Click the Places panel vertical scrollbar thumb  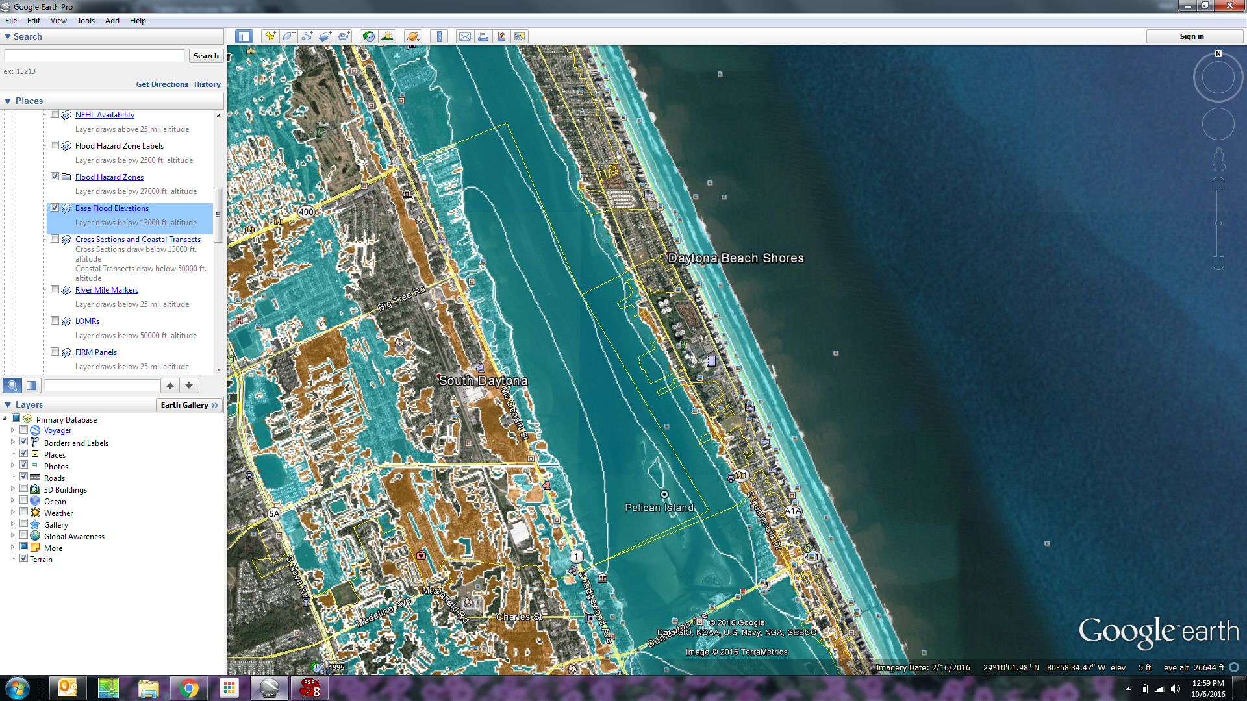218,215
